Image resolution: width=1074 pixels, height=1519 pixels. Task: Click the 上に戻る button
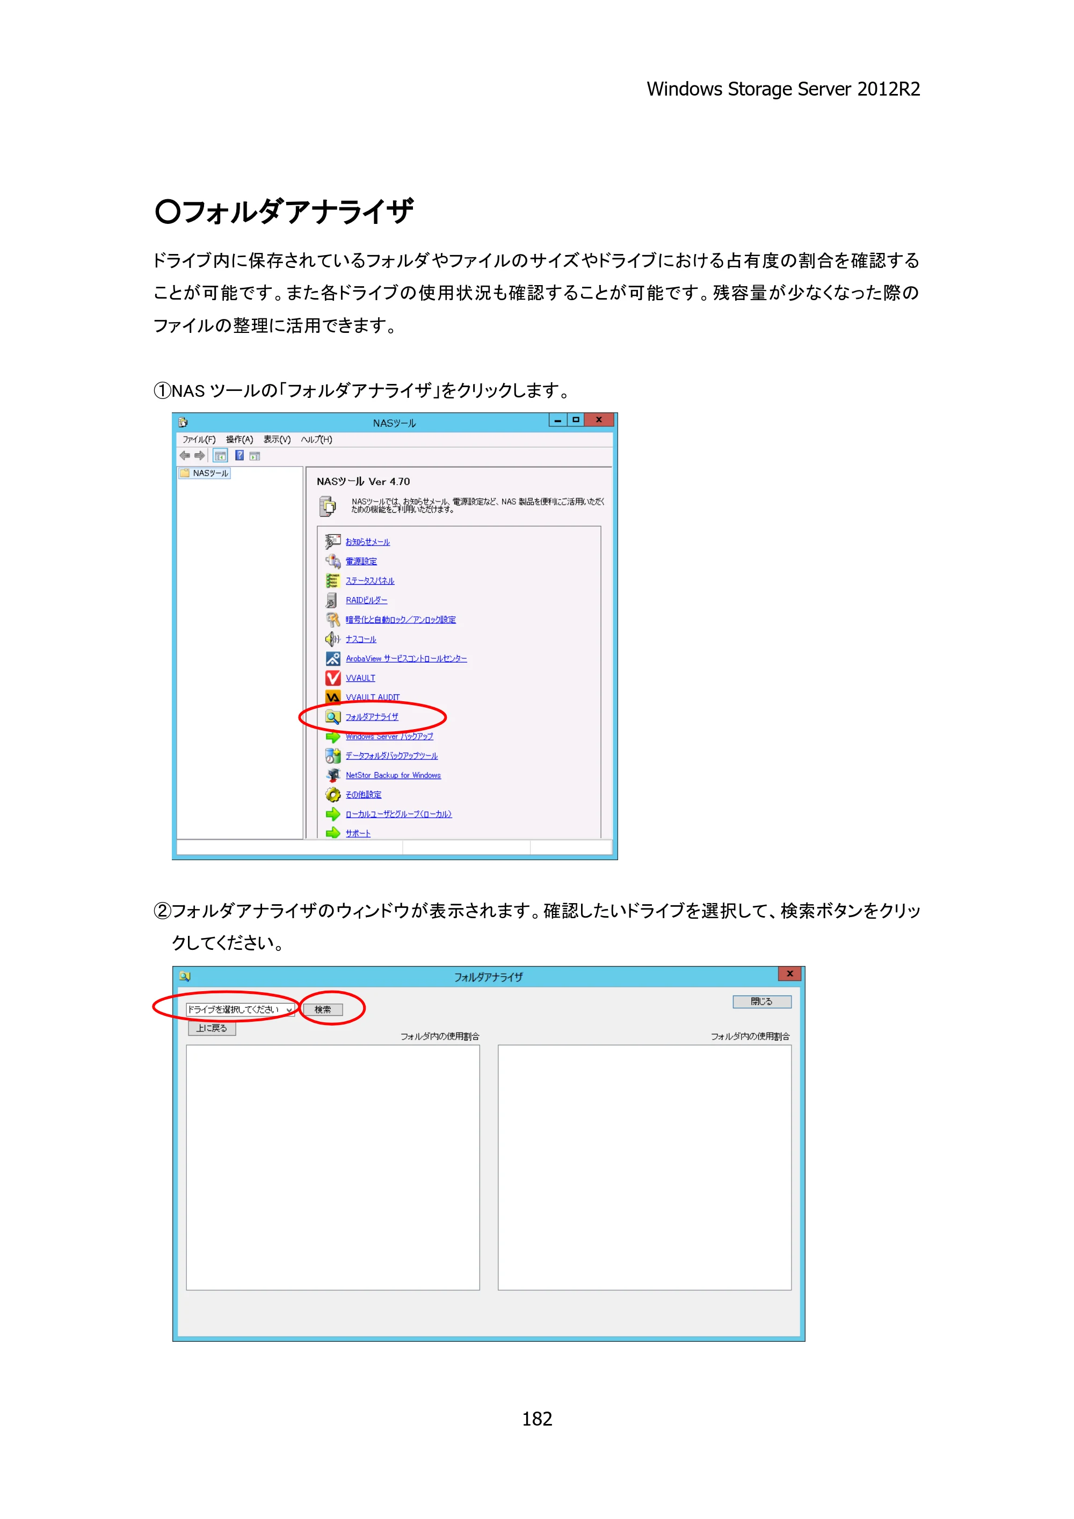212,1028
